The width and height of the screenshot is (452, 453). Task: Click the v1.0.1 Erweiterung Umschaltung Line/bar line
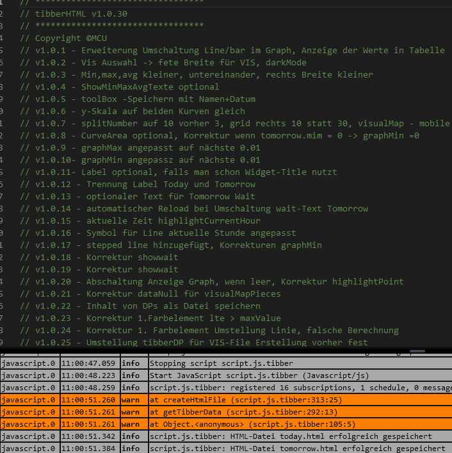(x=232, y=50)
